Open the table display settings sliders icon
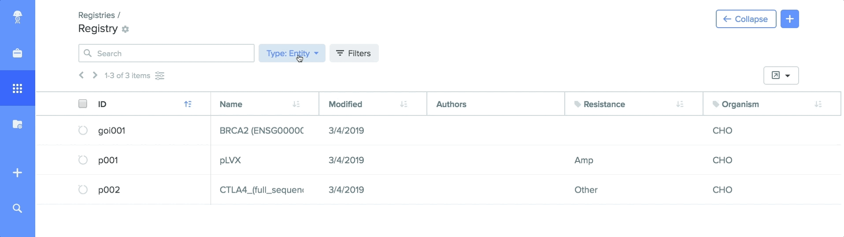 [x=160, y=76]
